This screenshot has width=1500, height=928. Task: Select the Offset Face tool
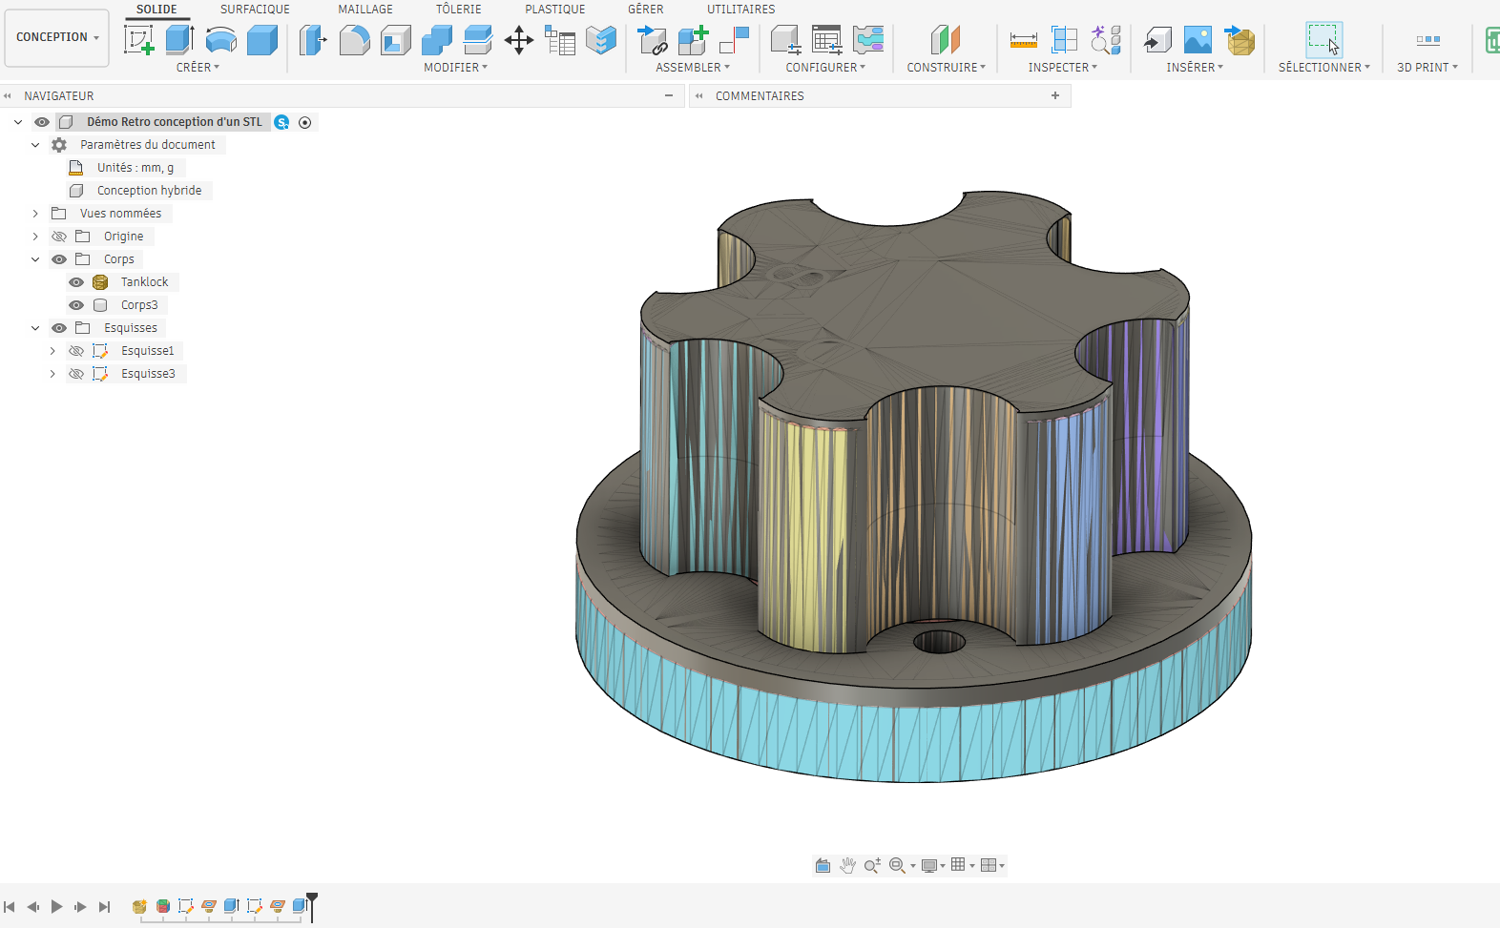[x=477, y=40]
